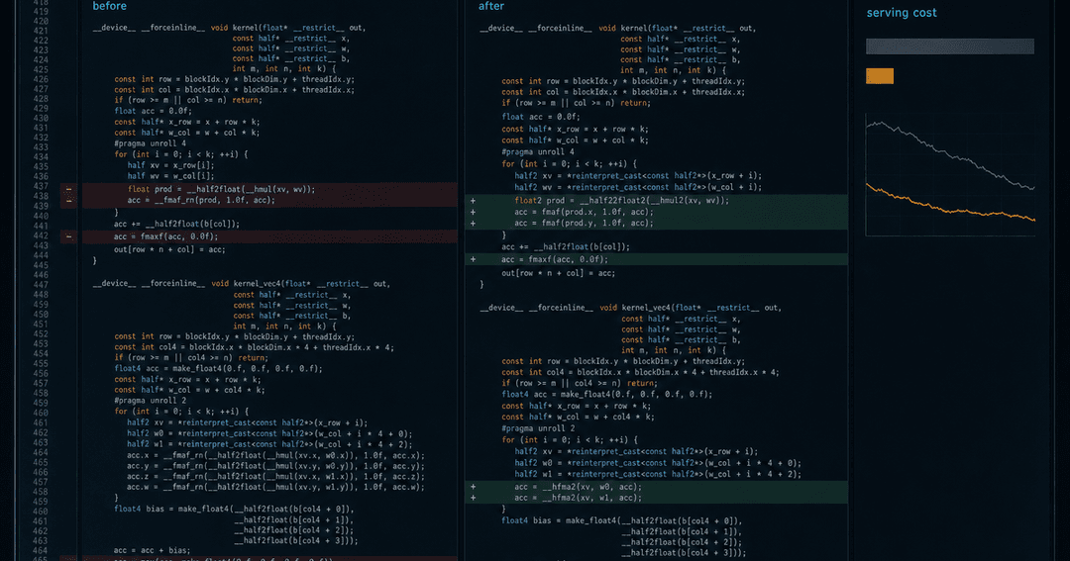Open the 'serving cost' panel title

(902, 13)
